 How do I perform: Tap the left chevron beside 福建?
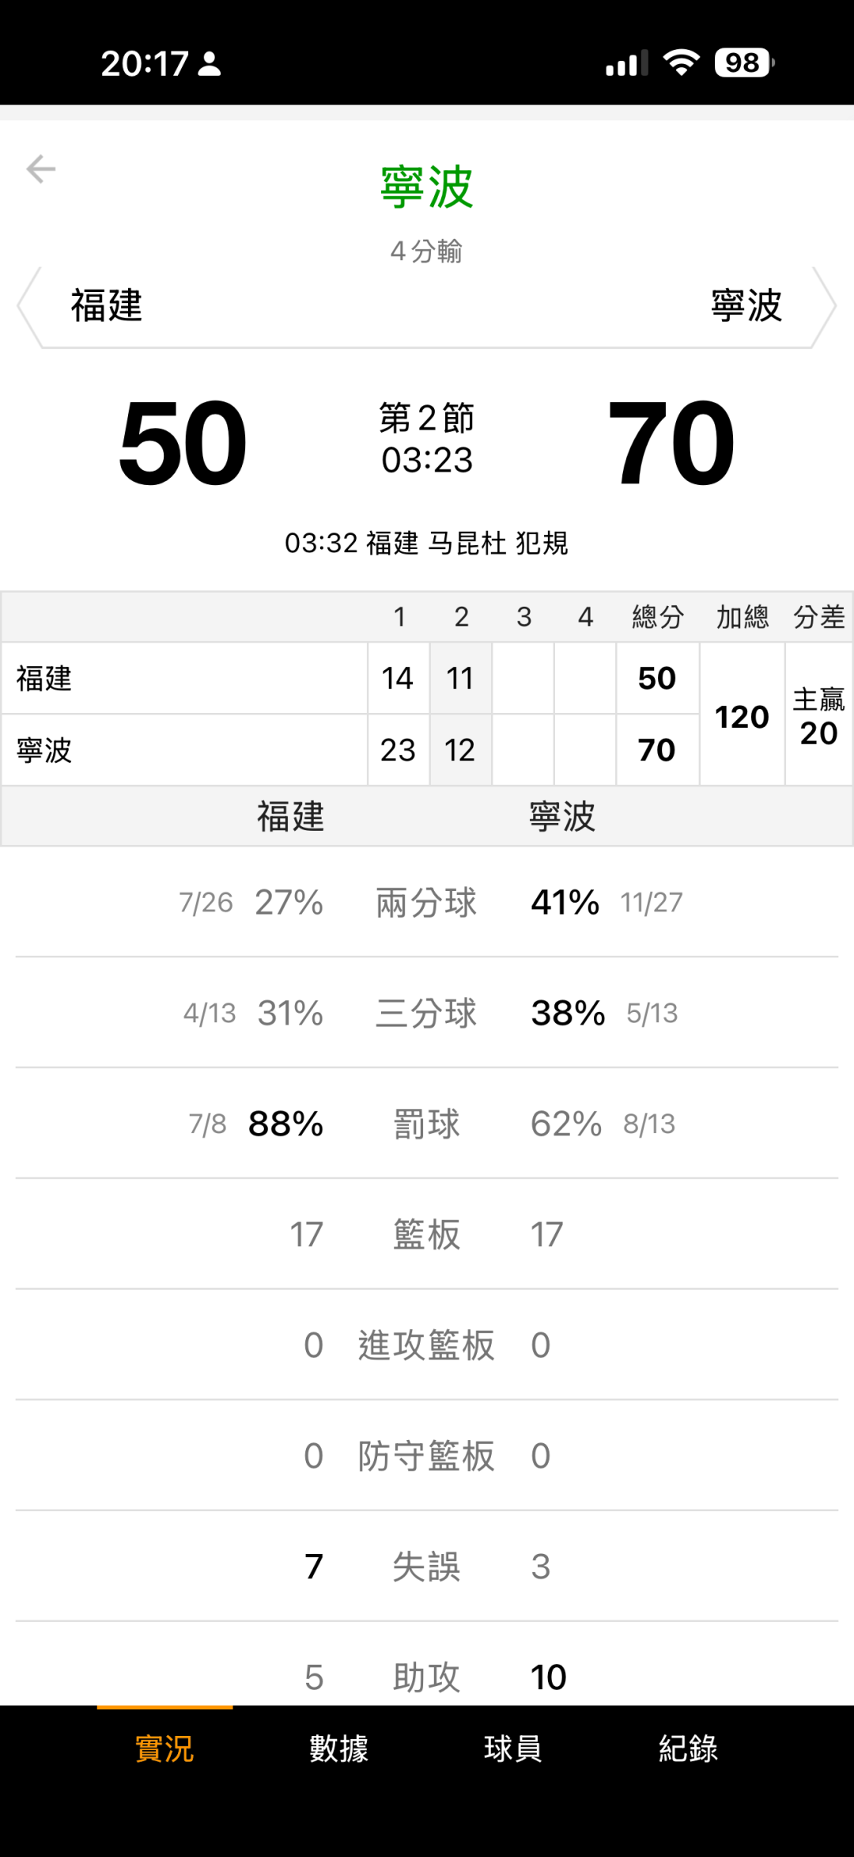29,307
